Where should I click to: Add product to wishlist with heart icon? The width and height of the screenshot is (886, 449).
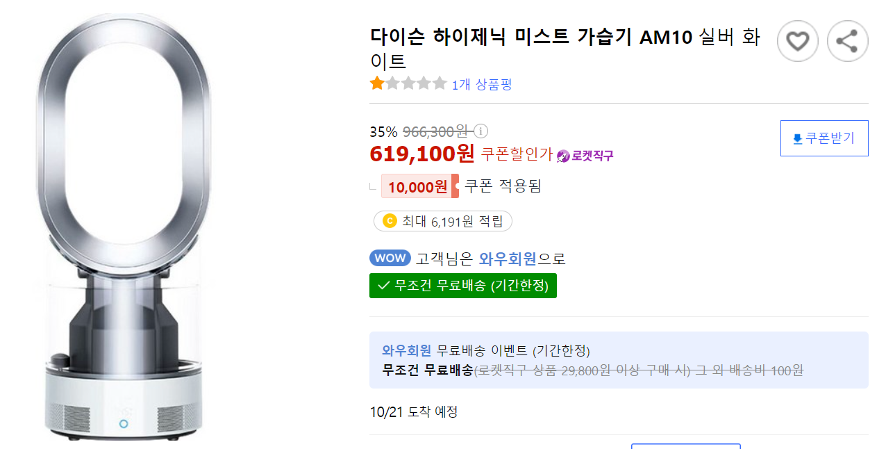[797, 41]
